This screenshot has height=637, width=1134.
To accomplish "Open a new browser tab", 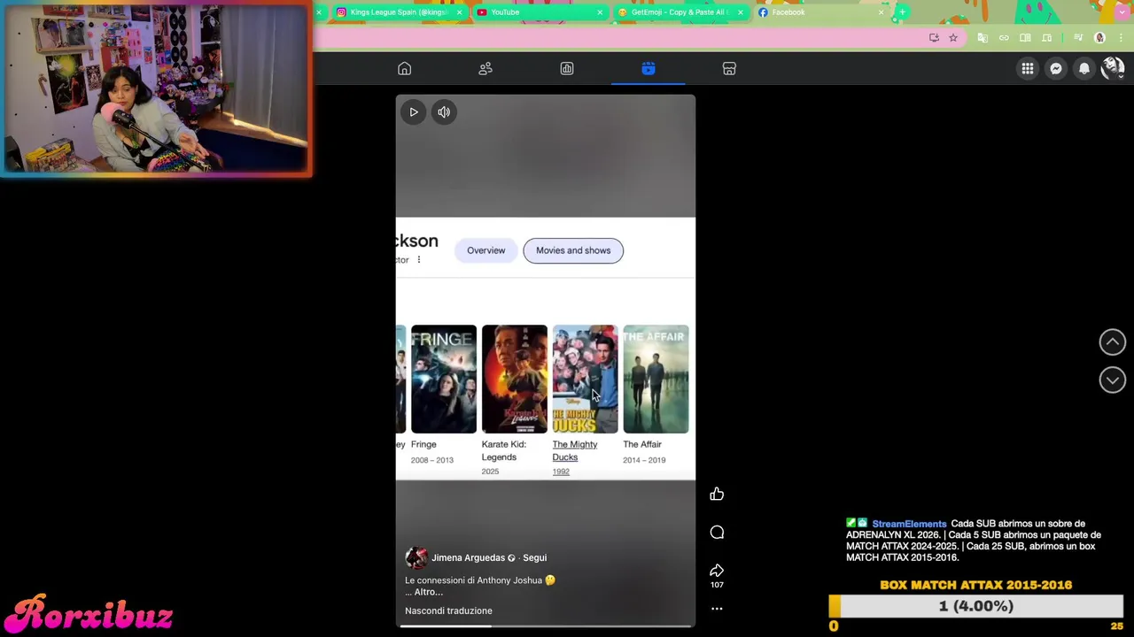I will click(902, 12).
